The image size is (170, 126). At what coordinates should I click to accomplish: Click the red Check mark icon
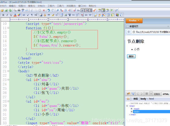(x=94, y=10)
